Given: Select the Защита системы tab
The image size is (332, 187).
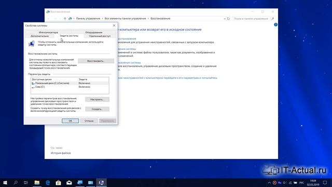Looking at the screenshot, I should [x=69, y=36].
